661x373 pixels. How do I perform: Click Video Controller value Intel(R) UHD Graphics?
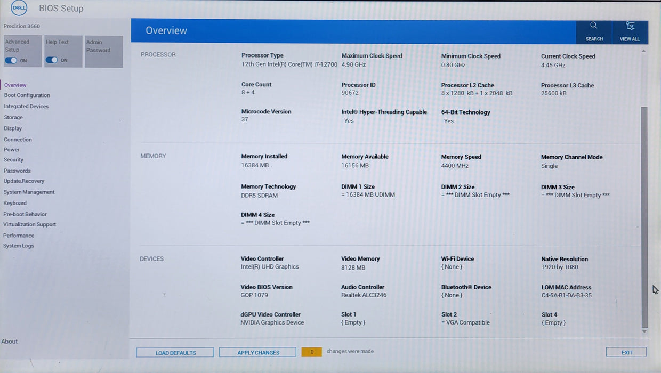270,267
